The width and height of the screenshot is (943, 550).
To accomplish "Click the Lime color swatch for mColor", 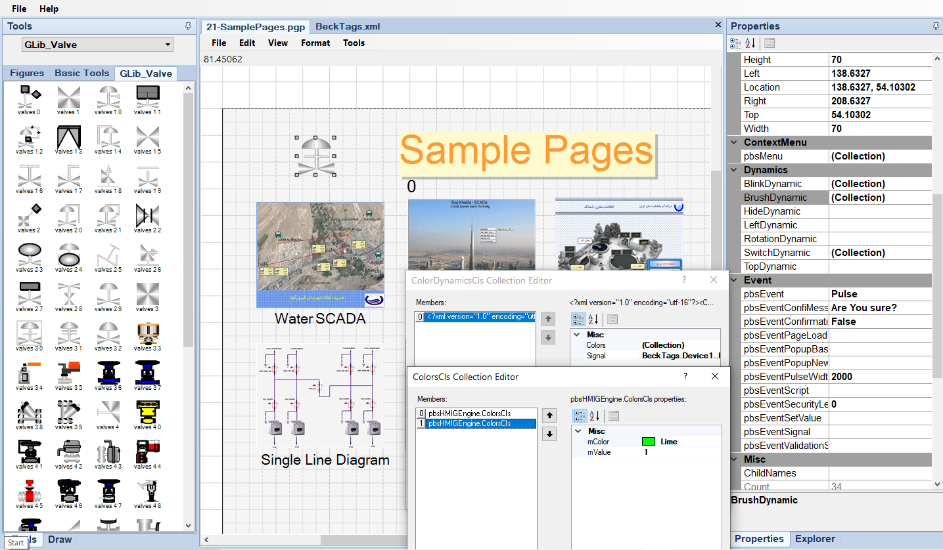I will click(649, 441).
